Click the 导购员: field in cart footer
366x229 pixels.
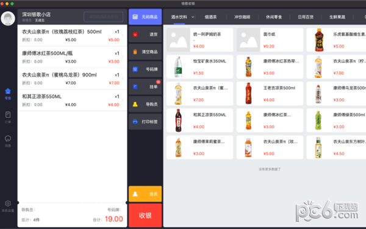coord(28,210)
